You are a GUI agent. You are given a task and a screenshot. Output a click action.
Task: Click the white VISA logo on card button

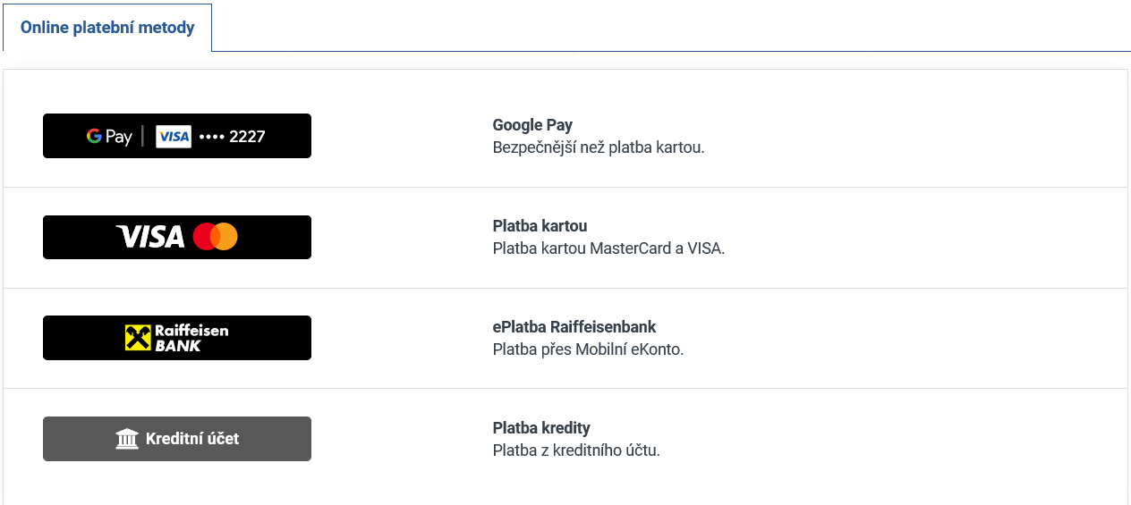coord(150,237)
